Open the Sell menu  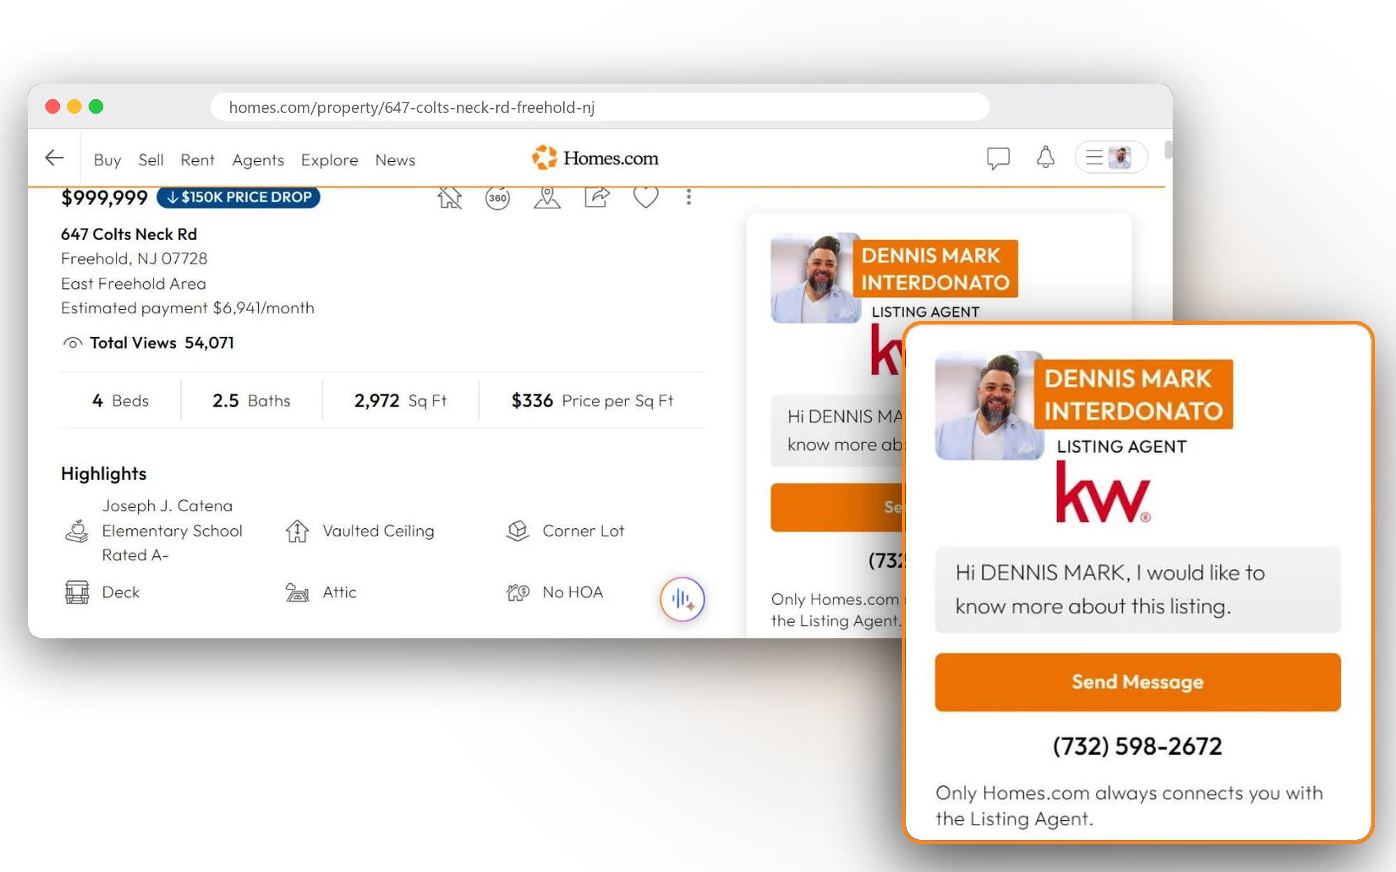151,160
